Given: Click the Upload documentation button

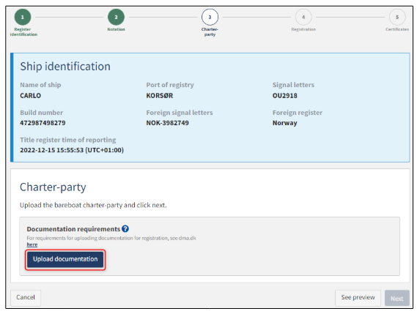Looking at the screenshot, I should tap(65, 259).
